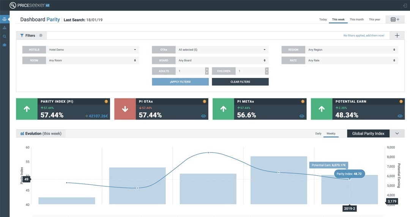The image size is (410, 217).
Task: Click the green up arrow on Potential Earn card
Action: [x=322, y=109]
